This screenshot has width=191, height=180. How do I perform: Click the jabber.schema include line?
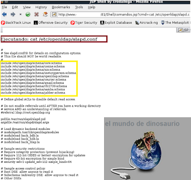(x=33, y=93)
